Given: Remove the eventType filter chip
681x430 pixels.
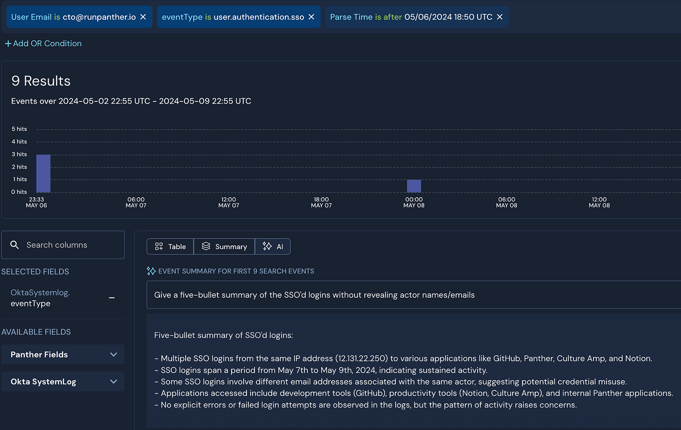Looking at the screenshot, I should (x=312, y=17).
